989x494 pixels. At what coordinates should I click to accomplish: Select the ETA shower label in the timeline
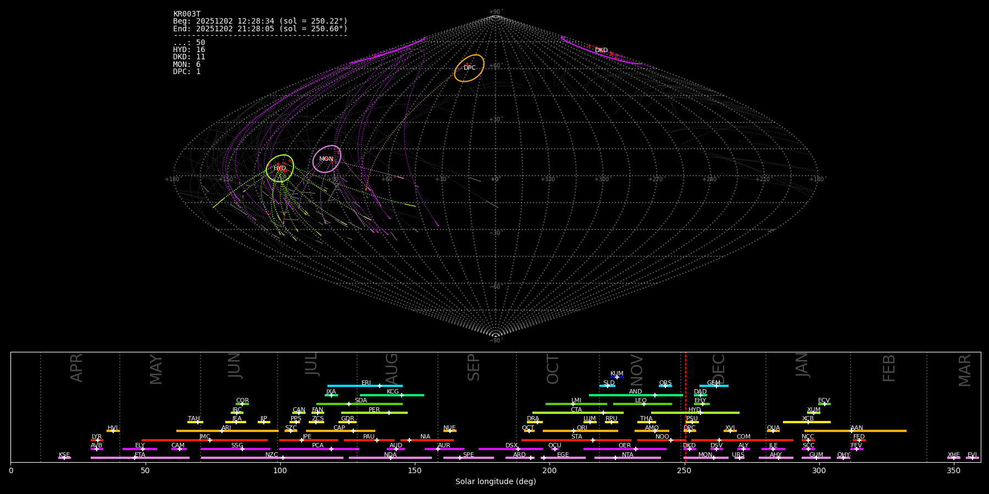point(140,455)
